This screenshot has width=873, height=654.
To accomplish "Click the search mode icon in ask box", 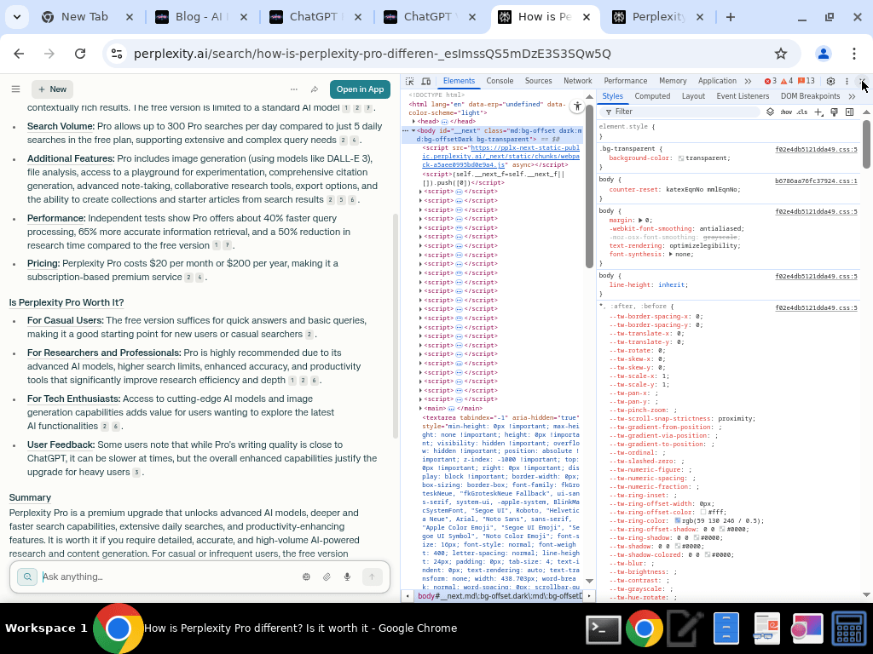I will point(26,577).
